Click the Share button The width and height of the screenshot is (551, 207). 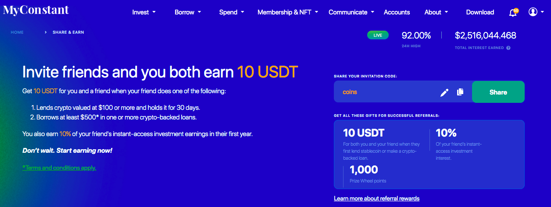pos(498,92)
